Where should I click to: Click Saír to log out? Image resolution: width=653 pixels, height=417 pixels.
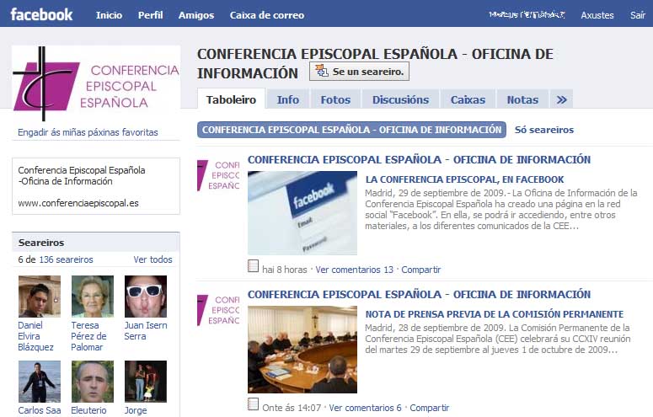pyautogui.click(x=638, y=15)
